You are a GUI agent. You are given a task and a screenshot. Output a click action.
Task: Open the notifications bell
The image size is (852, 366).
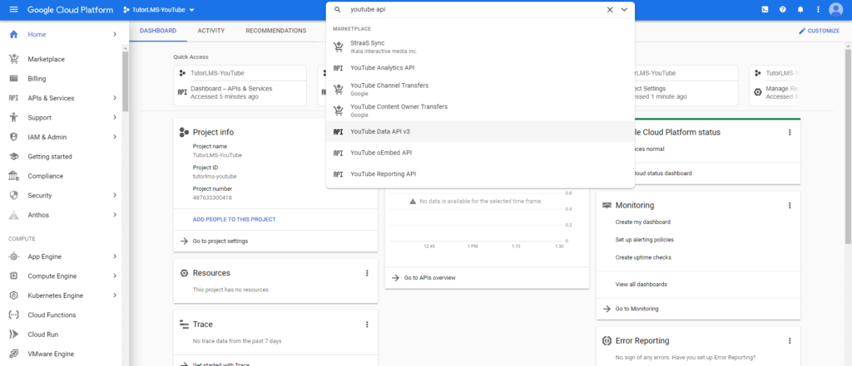pos(800,10)
